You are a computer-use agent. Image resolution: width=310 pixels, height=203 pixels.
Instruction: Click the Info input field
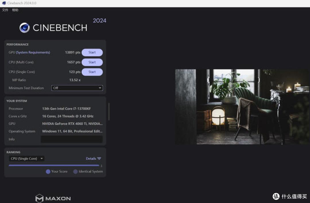[71, 139]
